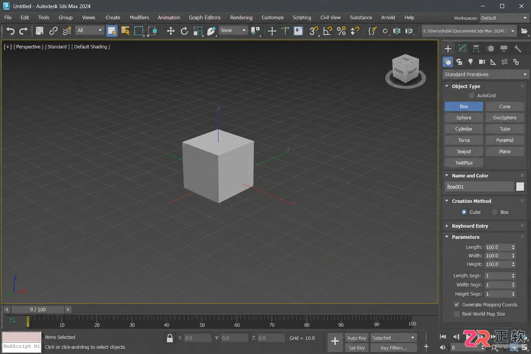Open the Graph Editors menu

[205, 17]
